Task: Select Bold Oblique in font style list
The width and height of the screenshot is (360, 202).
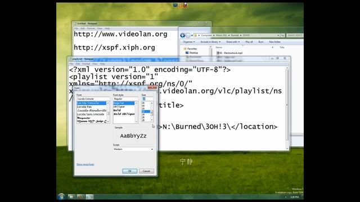Action: (124, 114)
